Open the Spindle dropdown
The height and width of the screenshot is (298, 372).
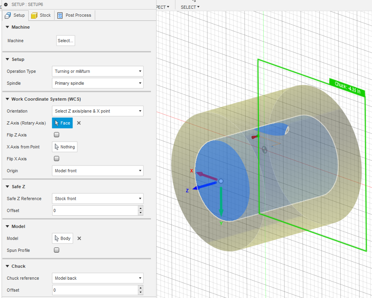[98, 83]
